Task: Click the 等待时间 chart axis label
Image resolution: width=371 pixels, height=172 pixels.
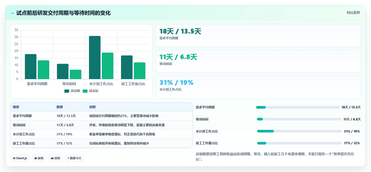Action: [69, 84]
